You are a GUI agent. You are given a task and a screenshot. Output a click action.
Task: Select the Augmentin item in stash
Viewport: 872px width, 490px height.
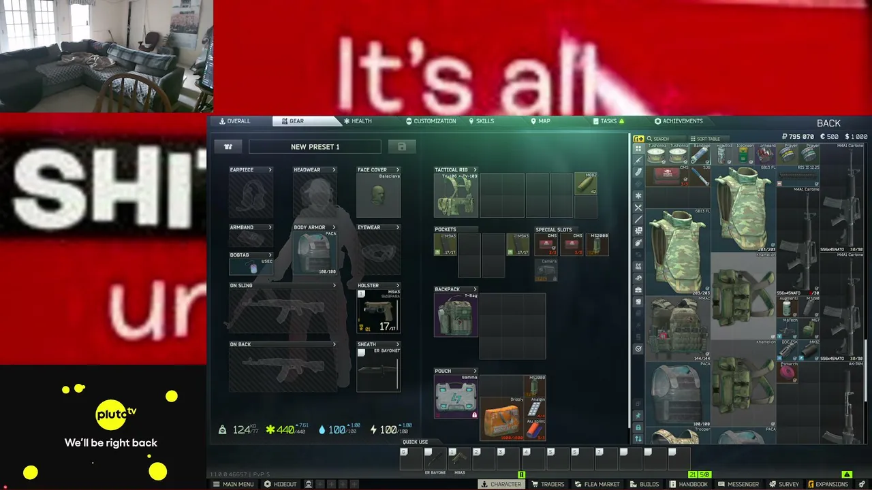[788, 306]
